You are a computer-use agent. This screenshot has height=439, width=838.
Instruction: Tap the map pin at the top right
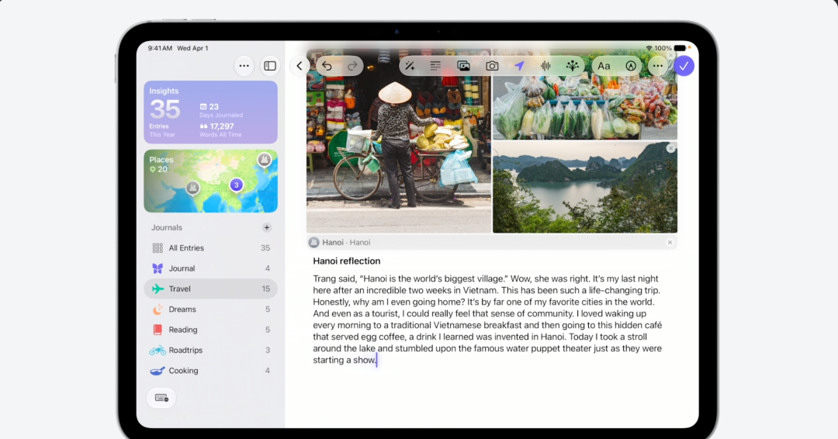[264, 160]
